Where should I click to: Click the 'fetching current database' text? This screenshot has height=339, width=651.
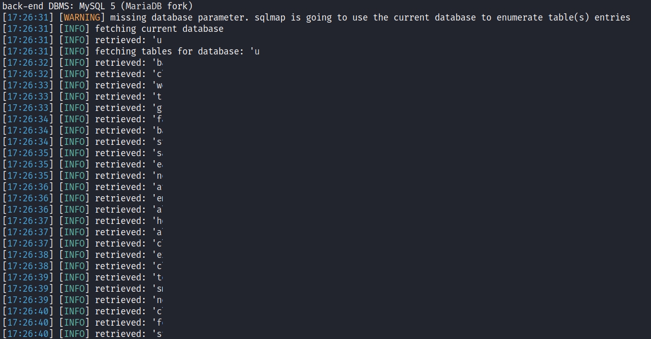159,29
